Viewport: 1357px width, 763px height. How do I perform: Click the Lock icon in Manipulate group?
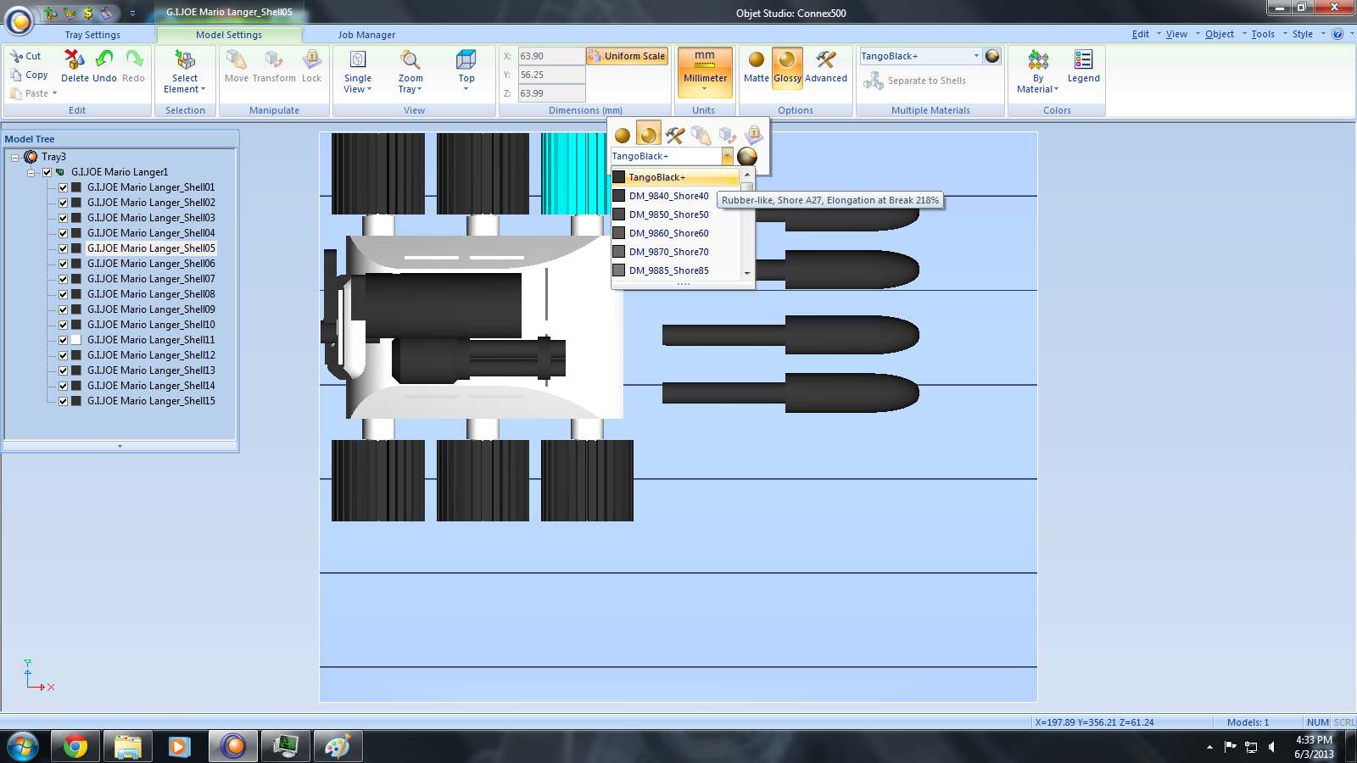click(x=312, y=59)
